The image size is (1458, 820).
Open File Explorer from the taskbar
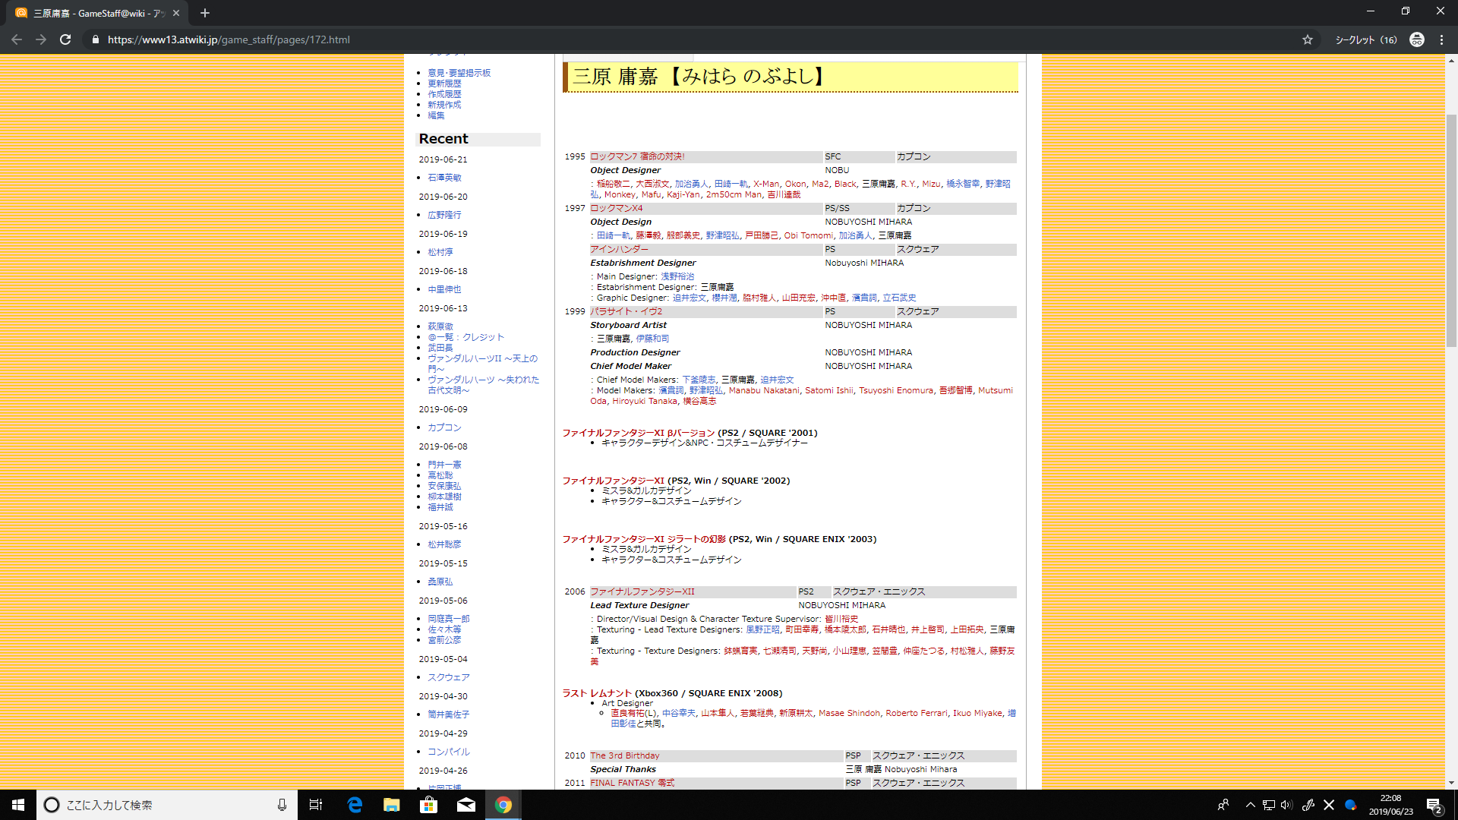[x=391, y=805]
